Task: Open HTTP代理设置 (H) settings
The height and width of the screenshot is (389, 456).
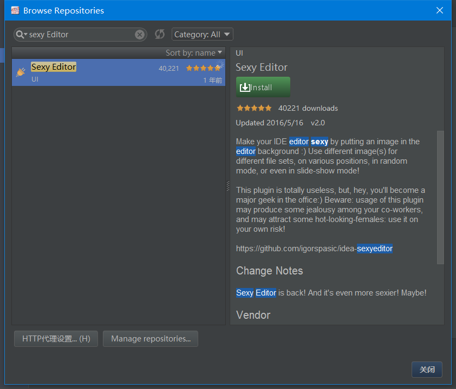Action: (56, 339)
